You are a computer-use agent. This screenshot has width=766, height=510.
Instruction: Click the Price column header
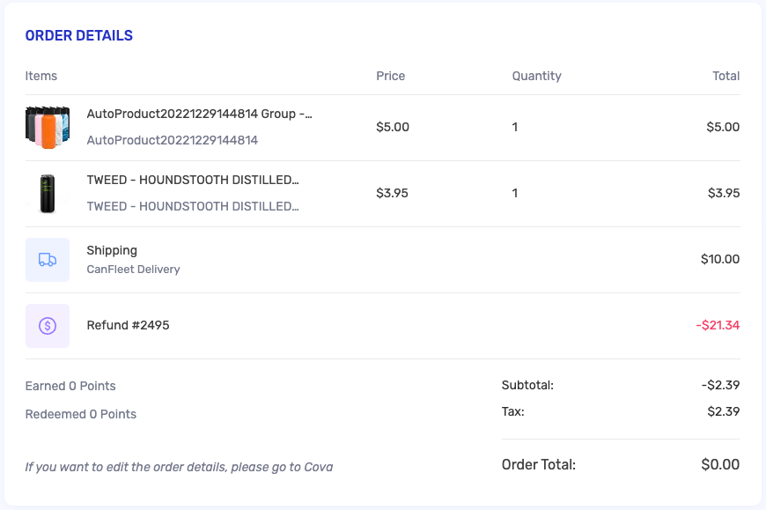click(x=390, y=76)
